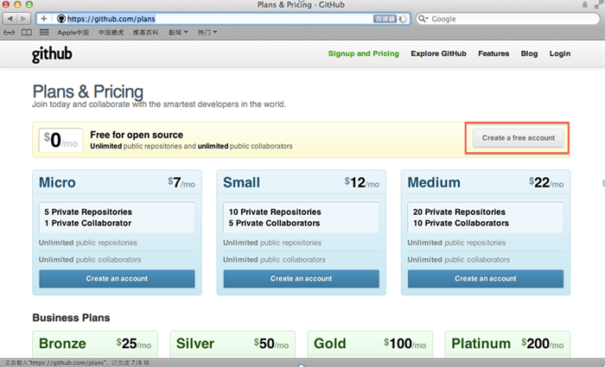The width and height of the screenshot is (605, 367).
Task: Click the Reader button in address bar
Action: (x=385, y=18)
